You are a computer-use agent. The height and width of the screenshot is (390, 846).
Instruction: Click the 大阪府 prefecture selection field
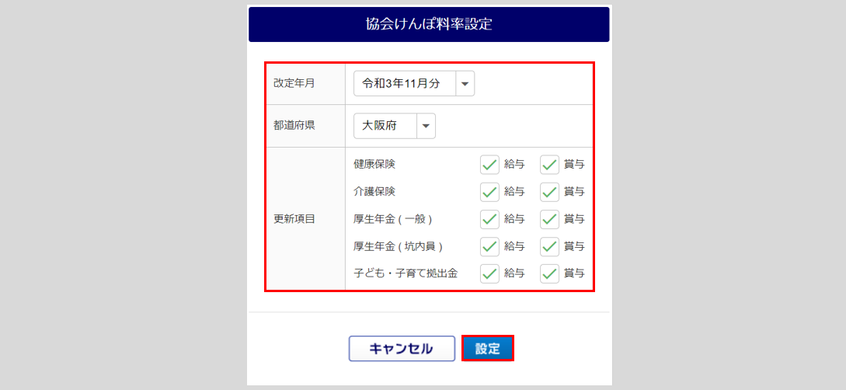click(x=385, y=126)
